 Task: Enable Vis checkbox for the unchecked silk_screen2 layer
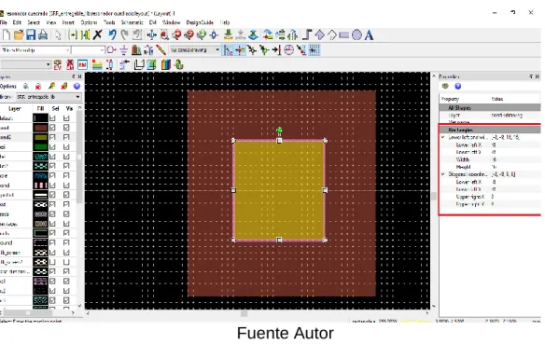(x=66, y=262)
